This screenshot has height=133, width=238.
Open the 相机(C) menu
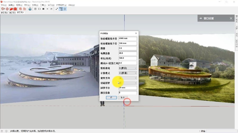point(27,5)
